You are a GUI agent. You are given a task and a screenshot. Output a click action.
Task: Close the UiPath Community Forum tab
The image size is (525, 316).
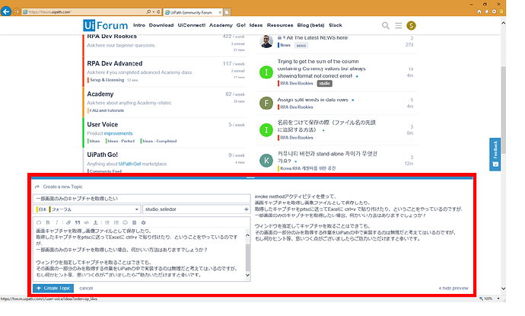(220, 12)
